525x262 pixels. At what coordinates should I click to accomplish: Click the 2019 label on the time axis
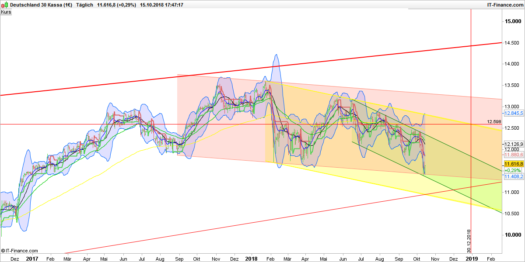(x=472, y=259)
